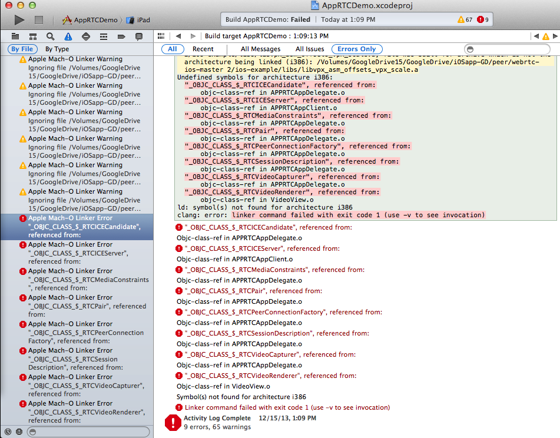
Task: Open the Symbol navigator icon
Action: click(33, 36)
